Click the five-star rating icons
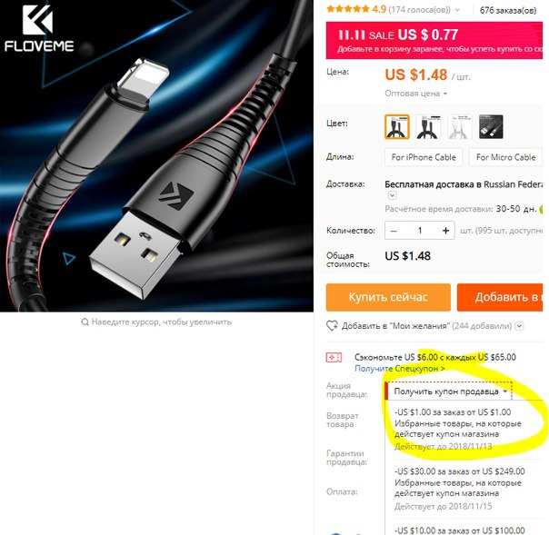Image resolution: width=549 pixels, height=535 pixels. (348, 9)
